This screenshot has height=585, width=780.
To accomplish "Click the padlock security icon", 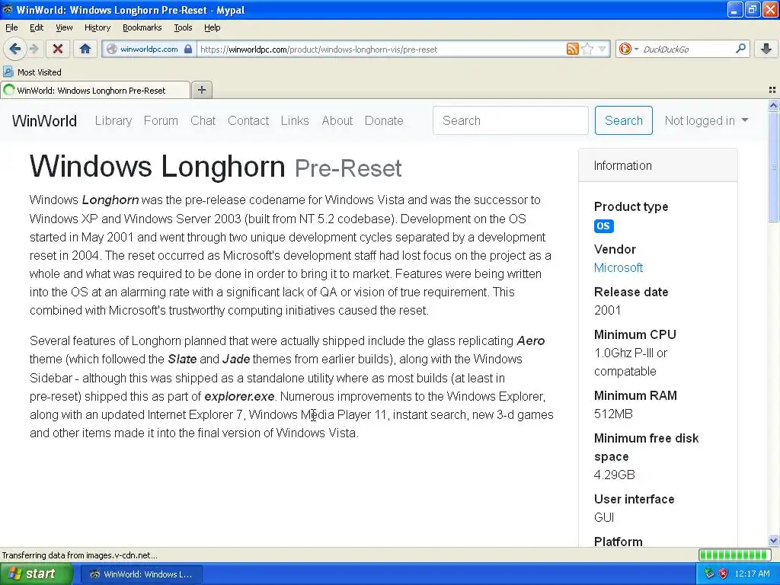I will [x=188, y=49].
